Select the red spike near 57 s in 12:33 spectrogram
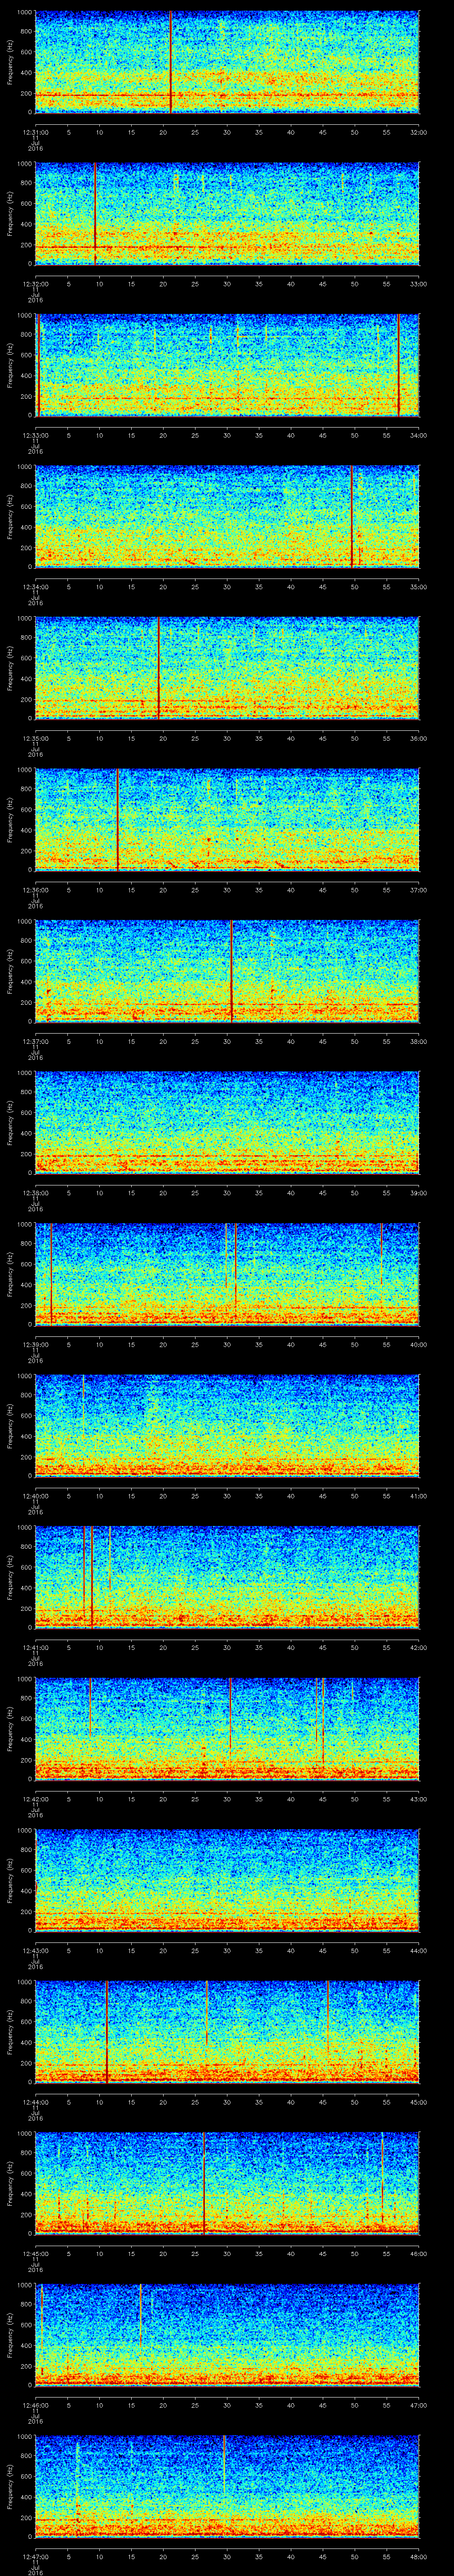 coord(398,365)
